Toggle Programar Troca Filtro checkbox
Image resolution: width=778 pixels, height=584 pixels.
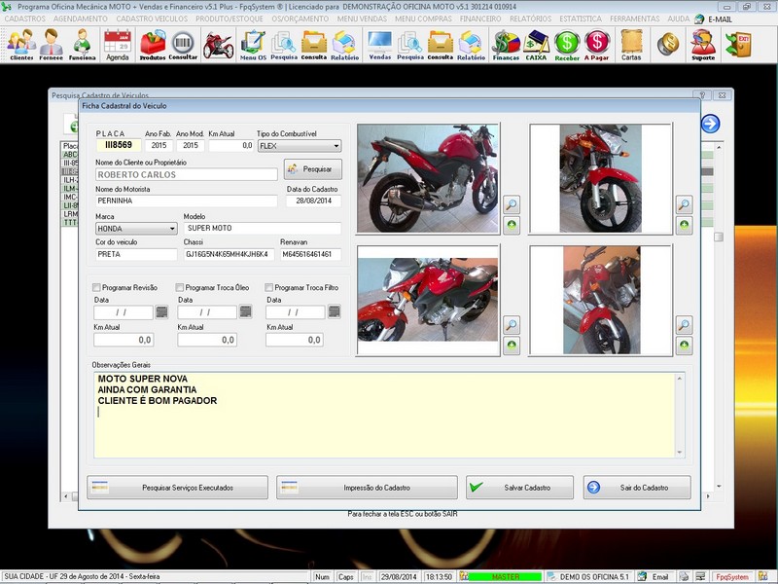click(270, 288)
